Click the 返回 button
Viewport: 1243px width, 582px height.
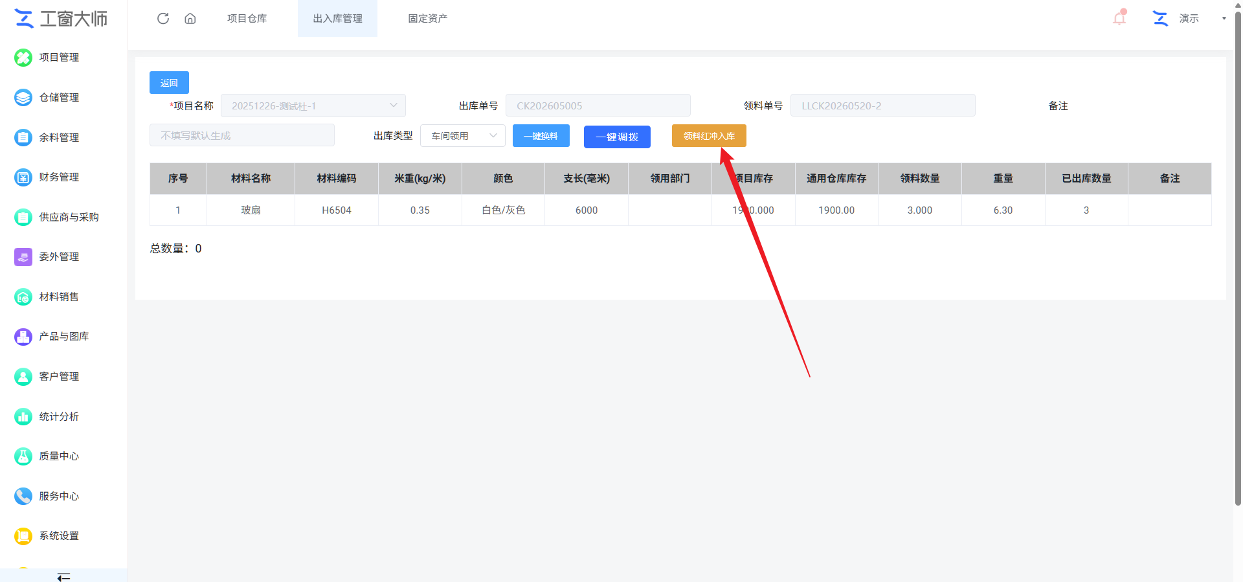[169, 83]
